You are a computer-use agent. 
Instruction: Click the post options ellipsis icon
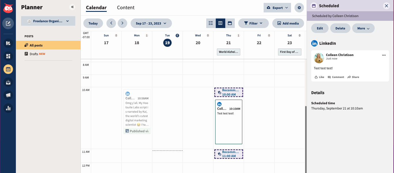click(x=384, y=55)
